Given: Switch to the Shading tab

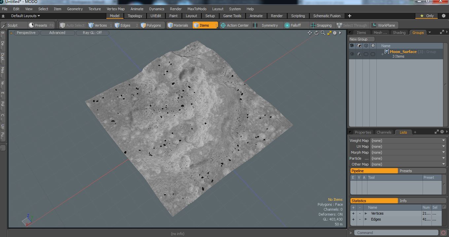Looking at the screenshot, I should (x=399, y=33).
